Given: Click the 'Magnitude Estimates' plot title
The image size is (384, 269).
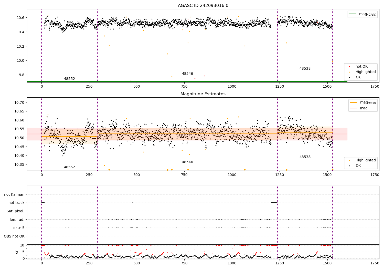Looking at the screenshot, I should point(203,94).
